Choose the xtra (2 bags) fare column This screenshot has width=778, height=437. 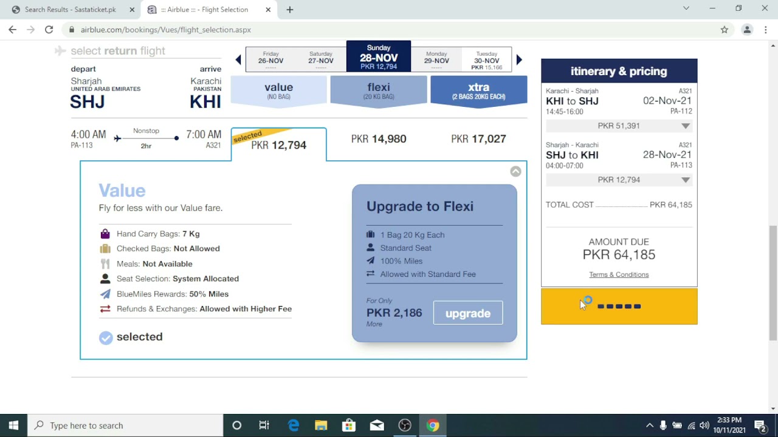479,91
